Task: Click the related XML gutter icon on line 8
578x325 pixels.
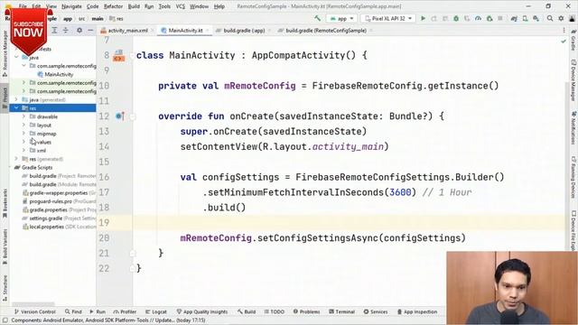Action: click(x=118, y=56)
